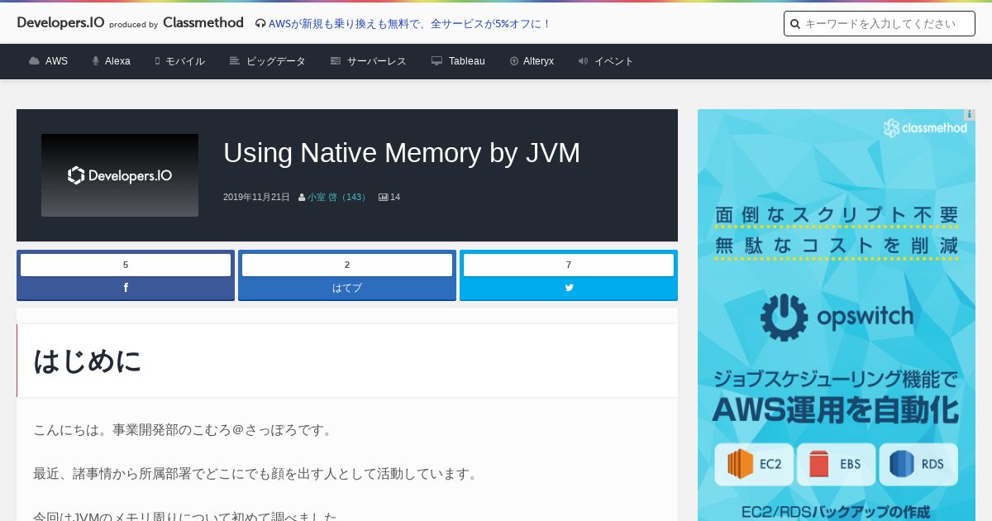The height and width of the screenshot is (521, 992).
Task: Click the paragraph starting 最近、諸事情から
Action: [256, 474]
